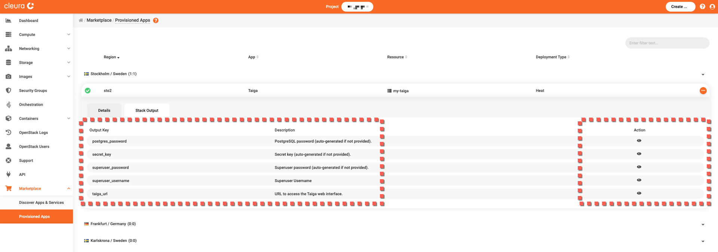The width and height of the screenshot is (718, 252).
Task: Open Discover Apps & Services link
Action: 41,203
